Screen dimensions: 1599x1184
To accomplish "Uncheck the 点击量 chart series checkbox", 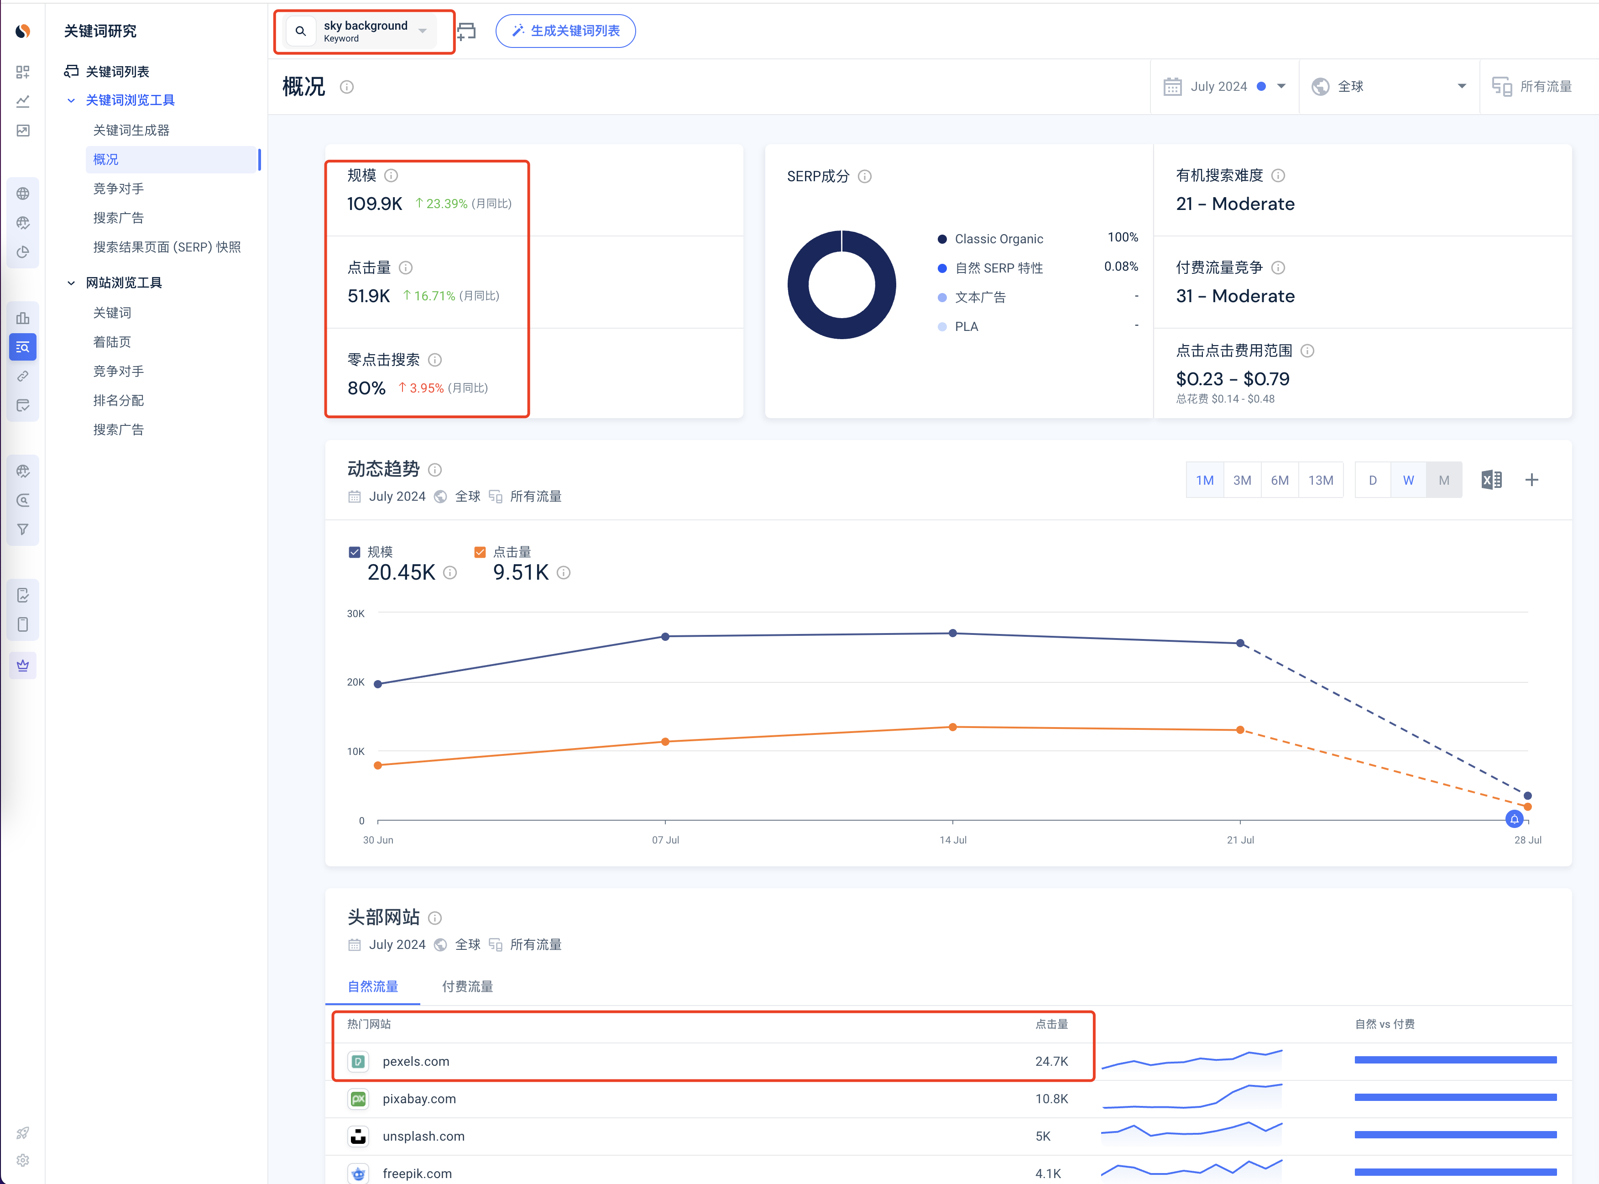I will (x=480, y=552).
